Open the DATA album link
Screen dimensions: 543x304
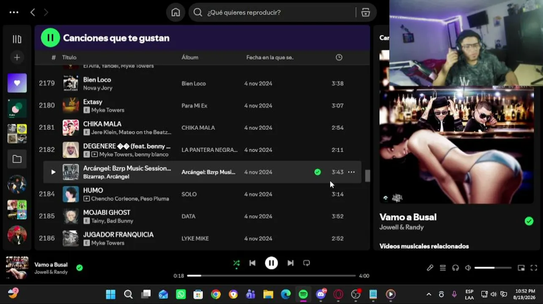pos(188,216)
